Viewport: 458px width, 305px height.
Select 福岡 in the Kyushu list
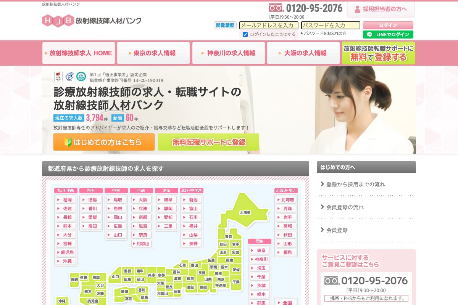tap(66, 200)
